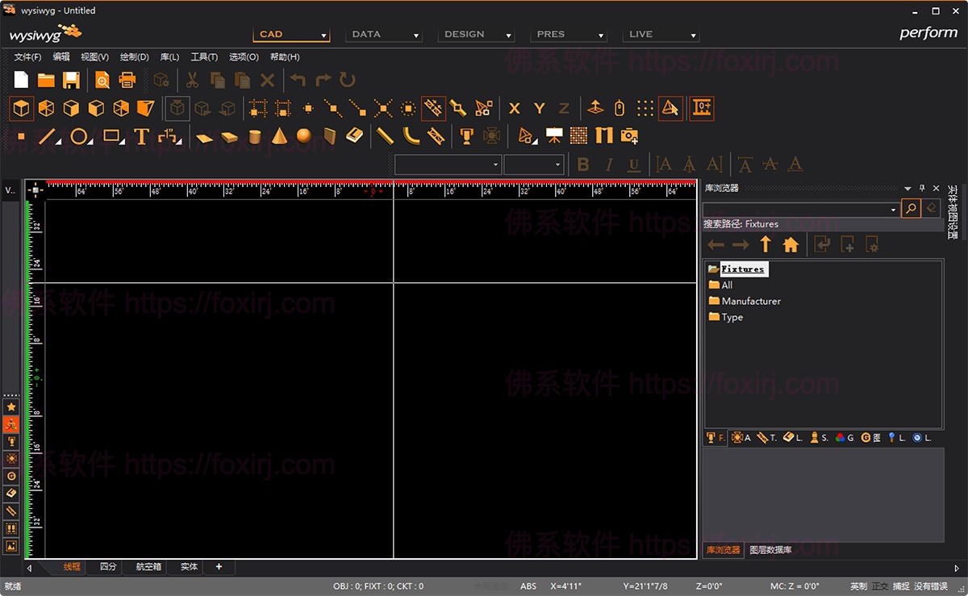Click the trophy-shaped fixture icon in toolbar
The image size is (968, 596).
click(466, 136)
